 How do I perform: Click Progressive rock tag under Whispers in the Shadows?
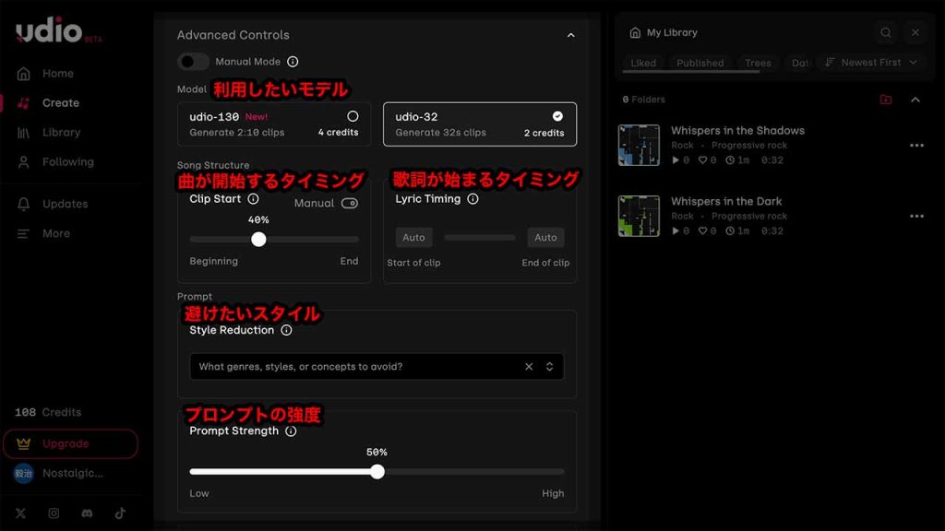coord(749,145)
